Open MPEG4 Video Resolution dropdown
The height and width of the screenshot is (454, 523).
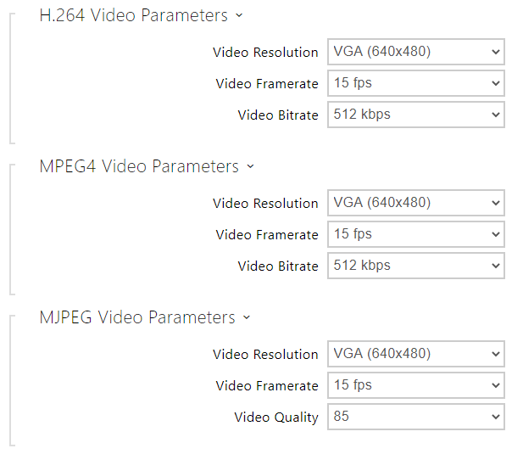[x=415, y=203]
